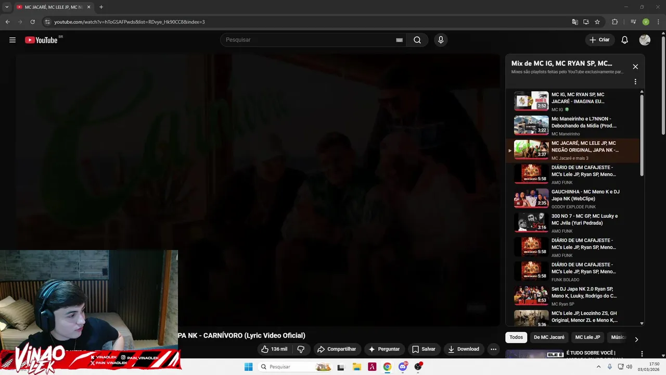Open the YouTube hamburger guide menu
The width and height of the screenshot is (666, 375).
(x=12, y=40)
